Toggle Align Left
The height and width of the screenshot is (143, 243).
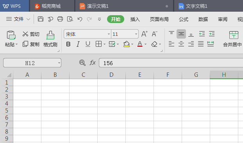pyautogui.click(x=172, y=44)
